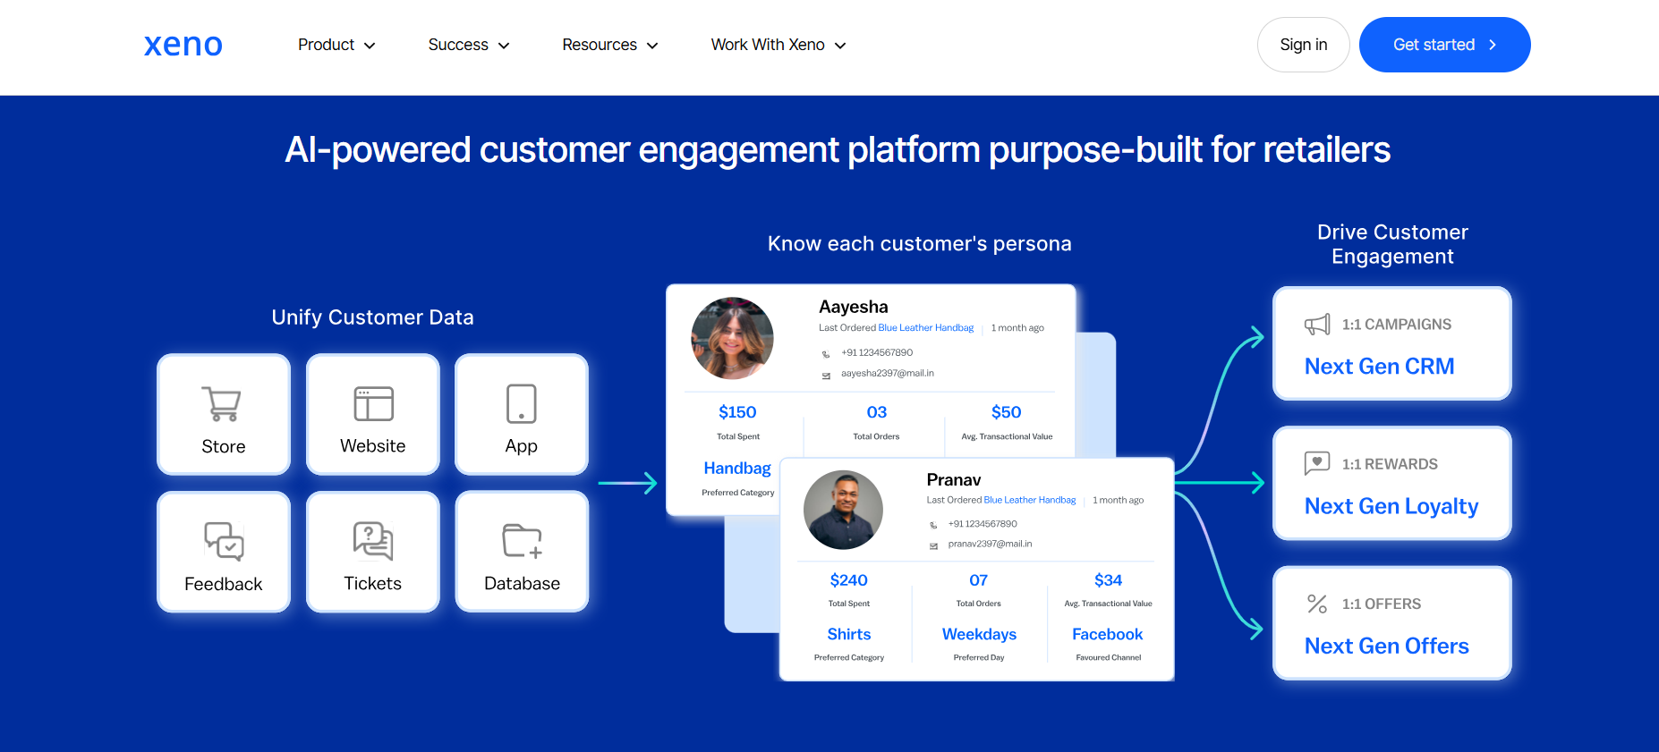Click Aayesha's profile photo

[732, 339]
